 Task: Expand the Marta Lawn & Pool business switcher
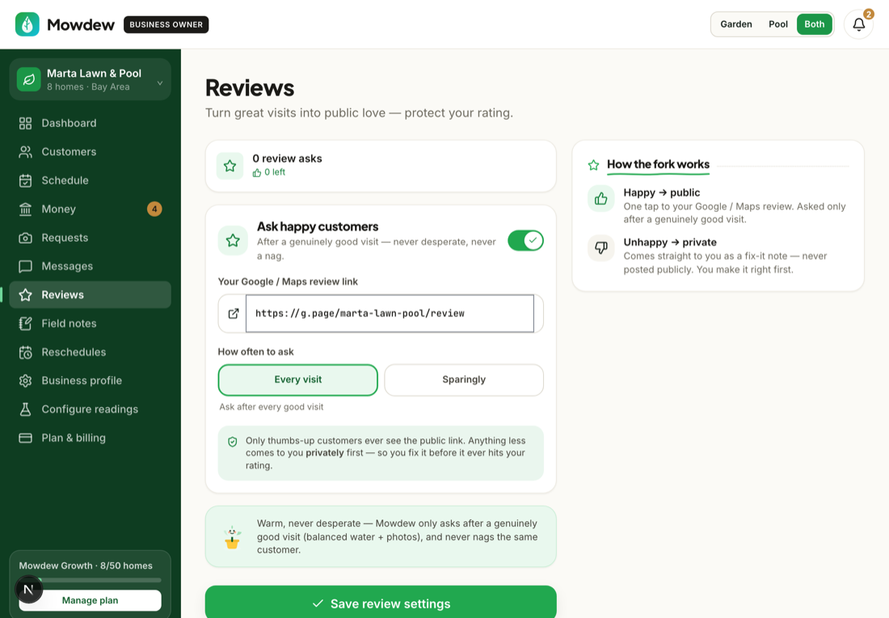point(91,79)
